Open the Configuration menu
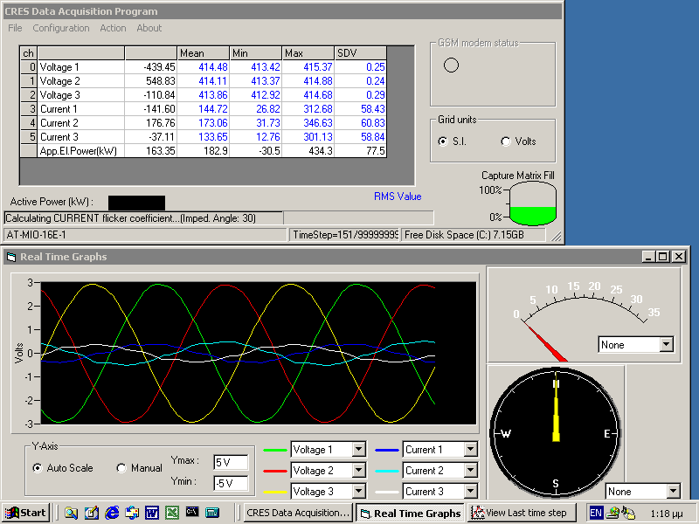The height and width of the screenshot is (524, 699). [61, 28]
